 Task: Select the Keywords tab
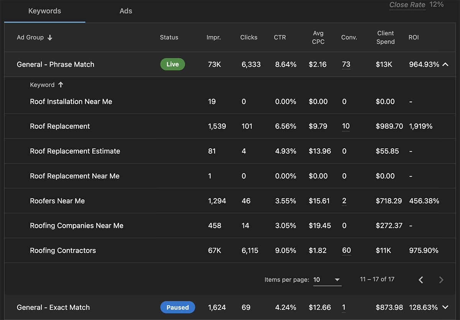coord(44,11)
